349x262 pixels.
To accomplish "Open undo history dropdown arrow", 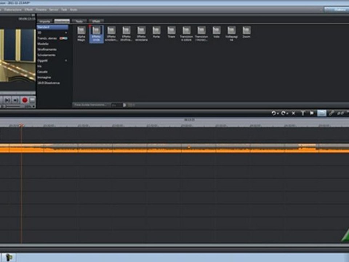I will (x=278, y=114).
